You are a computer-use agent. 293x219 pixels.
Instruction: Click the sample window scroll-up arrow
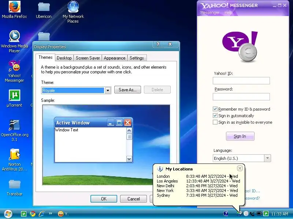click(x=129, y=131)
